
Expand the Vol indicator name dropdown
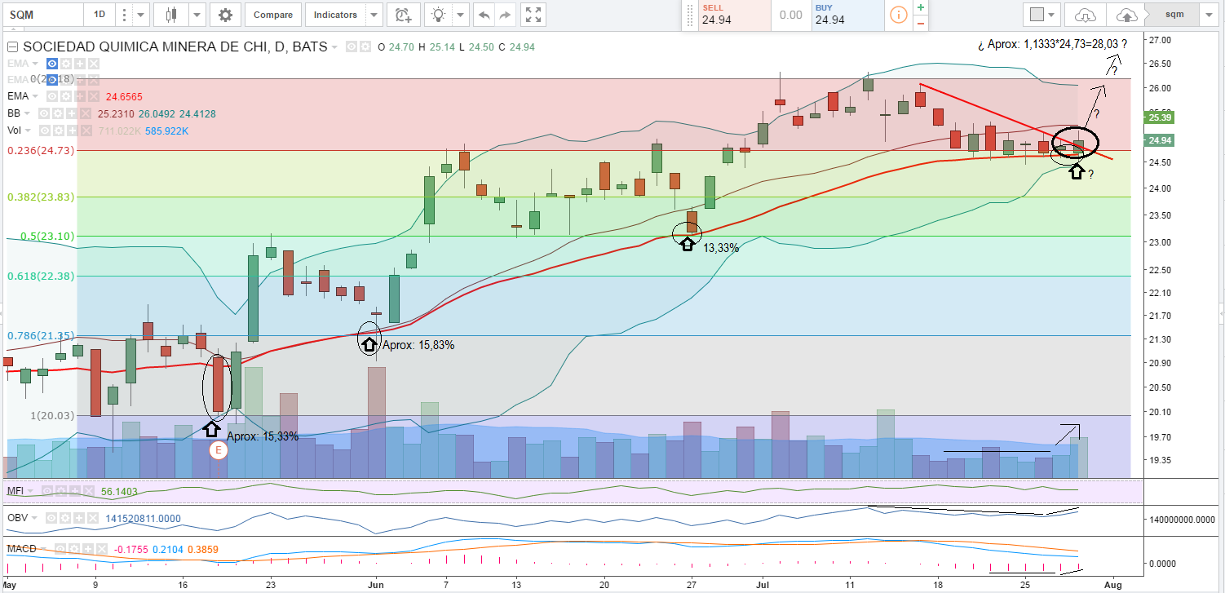tap(28, 130)
